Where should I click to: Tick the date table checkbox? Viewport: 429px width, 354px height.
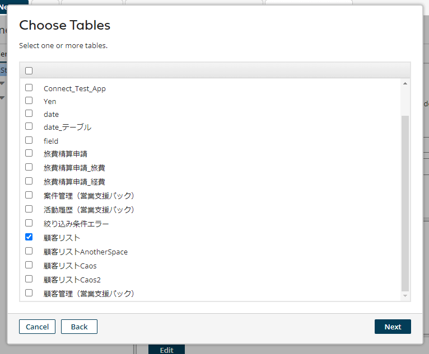[29, 114]
